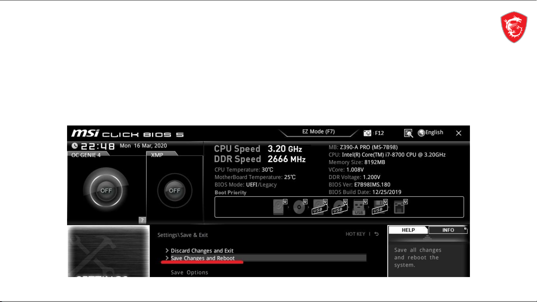This screenshot has width=537, height=302.
Task: Click the CPU Intel Core i7-8700 line
Action: pyautogui.click(x=387, y=155)
